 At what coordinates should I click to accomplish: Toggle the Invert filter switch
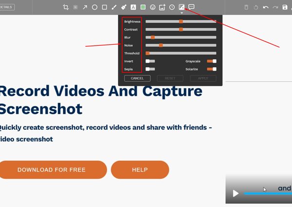(150, 61)
